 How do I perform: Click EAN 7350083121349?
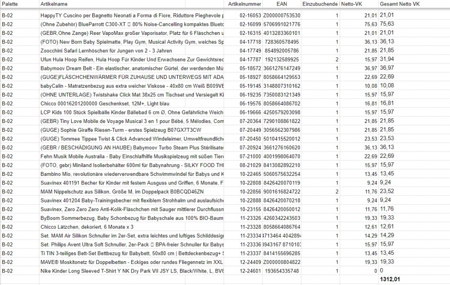pyautogui.click(x=281, y=95)
